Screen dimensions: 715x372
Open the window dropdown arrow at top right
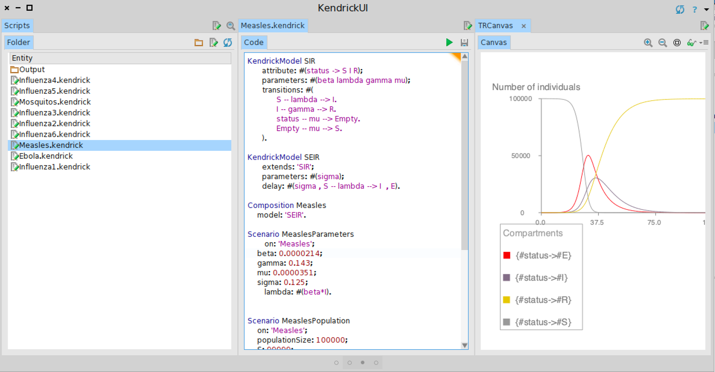point(707,9)
